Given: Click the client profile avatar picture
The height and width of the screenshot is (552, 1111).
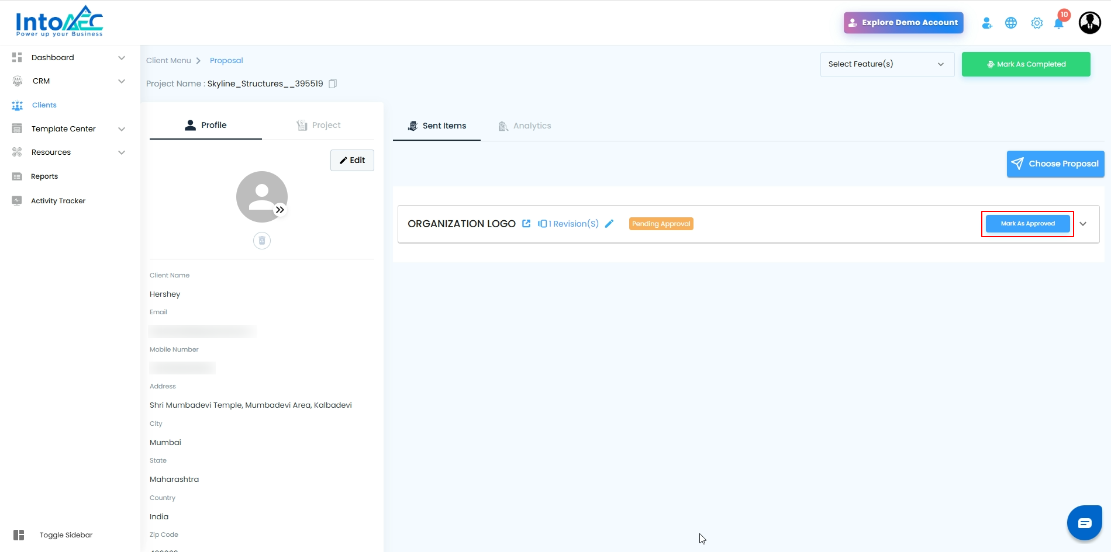Looking at the screenshot, I should point(262,197).
